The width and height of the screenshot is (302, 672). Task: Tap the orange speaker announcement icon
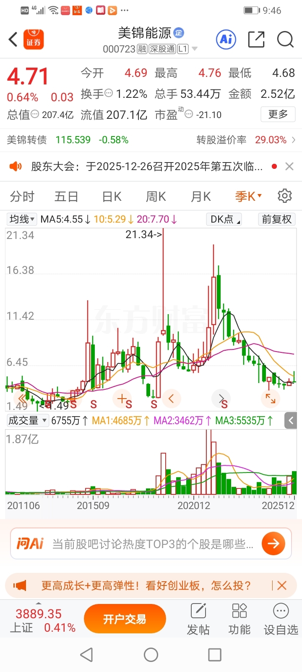[x=16, y=167]
